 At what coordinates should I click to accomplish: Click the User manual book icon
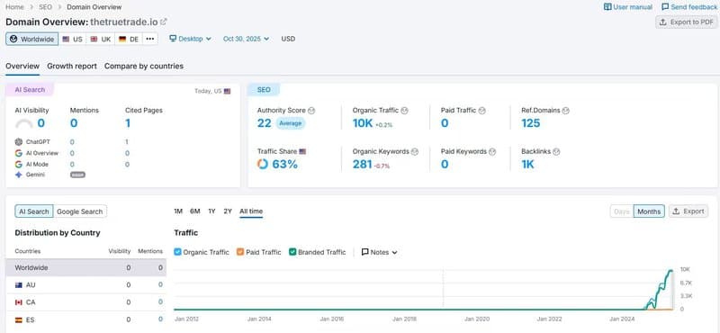point(607,7)
